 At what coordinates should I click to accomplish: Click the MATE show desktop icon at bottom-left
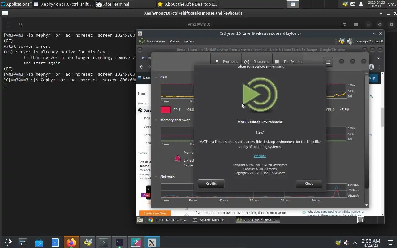(140, 220)
